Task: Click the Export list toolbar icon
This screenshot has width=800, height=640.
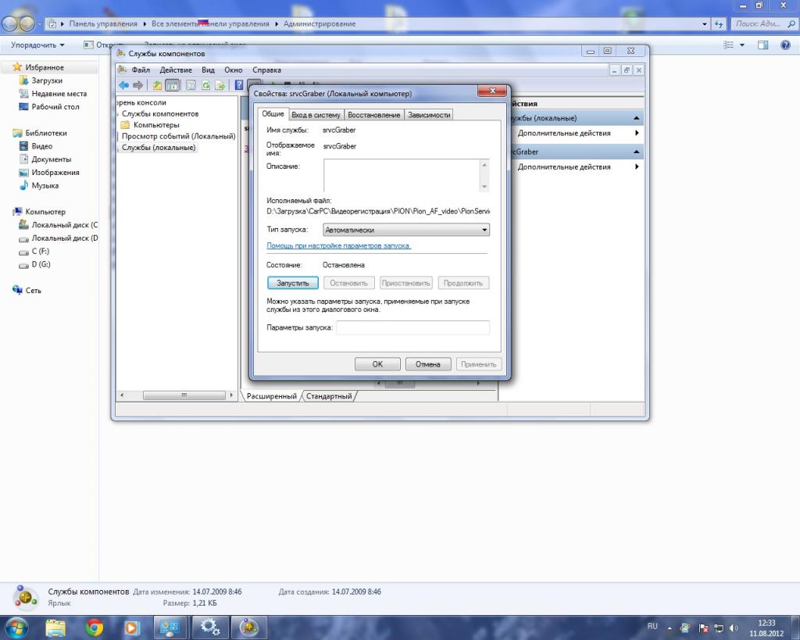Action: pos(220,85)
